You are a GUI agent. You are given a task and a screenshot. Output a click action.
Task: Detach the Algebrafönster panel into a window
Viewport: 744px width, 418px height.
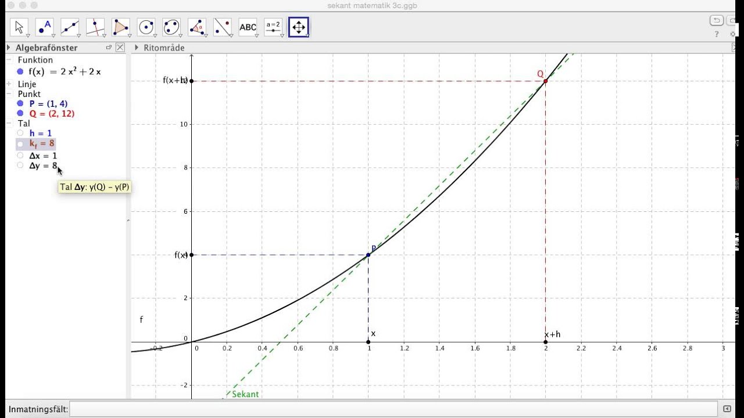(x=108, y=48)
